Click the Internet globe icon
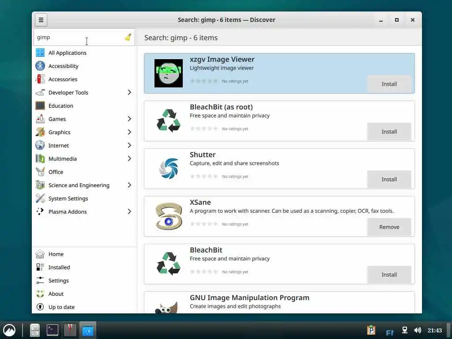This screenshot has width=452, height=339. 40,145
